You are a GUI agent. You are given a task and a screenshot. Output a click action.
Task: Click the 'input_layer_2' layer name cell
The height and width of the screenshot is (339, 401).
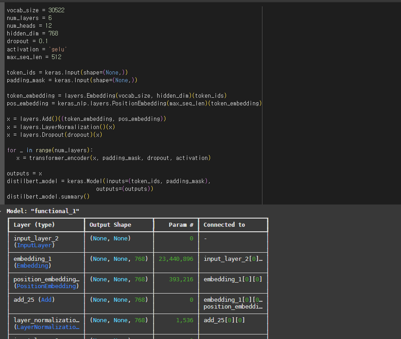[36, 238]
